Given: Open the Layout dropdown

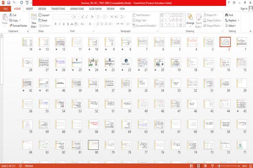Looking at the screenshot, I should click(44, 15).
